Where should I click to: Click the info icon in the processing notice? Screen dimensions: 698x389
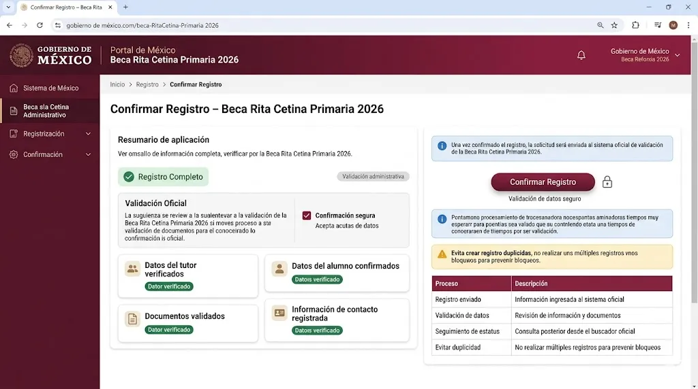tap(442, 219)
